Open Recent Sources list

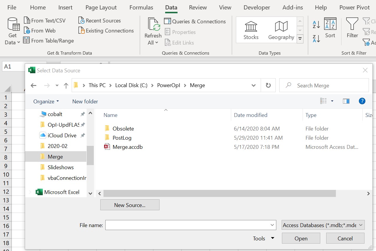pos(100,21)
